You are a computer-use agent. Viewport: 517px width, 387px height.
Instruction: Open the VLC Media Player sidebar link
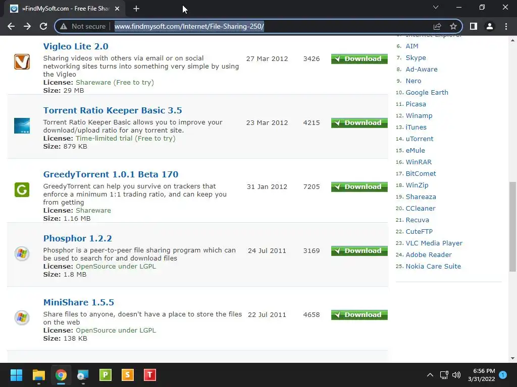click(434, 243)
